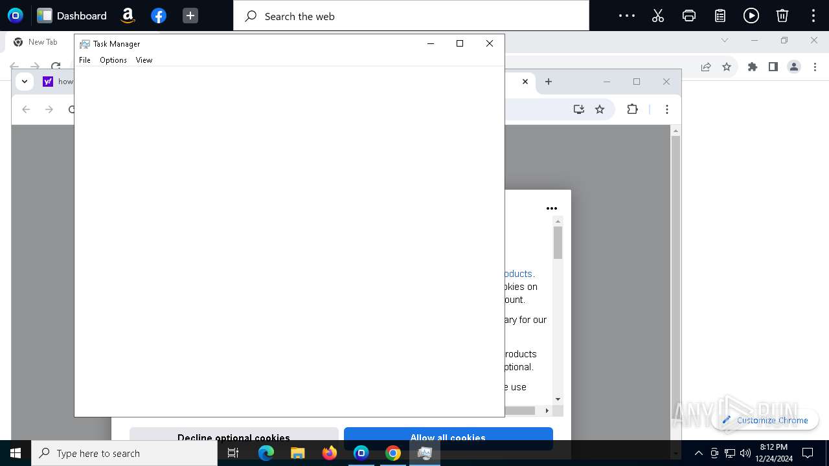
Task: Click the taskbar search box
Action: (124, 453)
